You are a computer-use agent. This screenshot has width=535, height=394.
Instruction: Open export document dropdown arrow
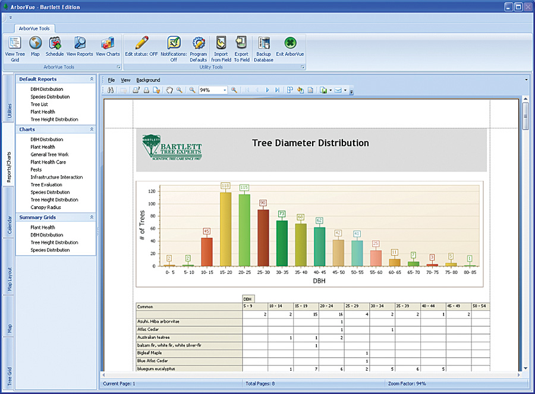(331, 90)
